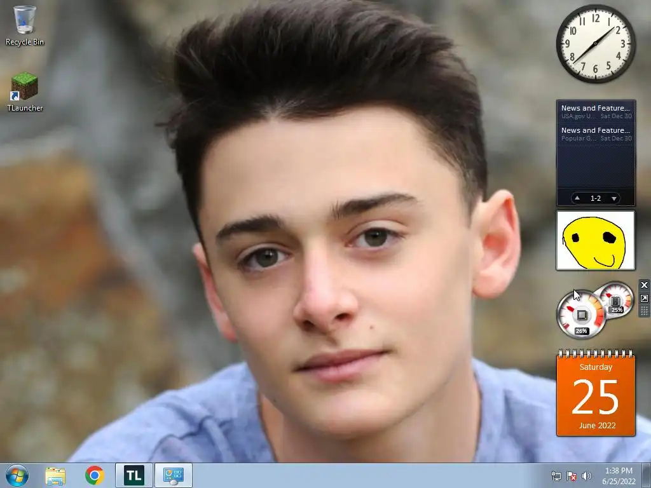Click the memory usage dial showing 25%
This screenshot has height=488, width=651.
[x=616, y=300]
